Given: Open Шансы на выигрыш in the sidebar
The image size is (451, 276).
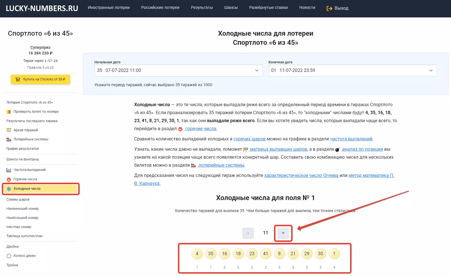Looking at the screenshot, I should tap(23, 159).
